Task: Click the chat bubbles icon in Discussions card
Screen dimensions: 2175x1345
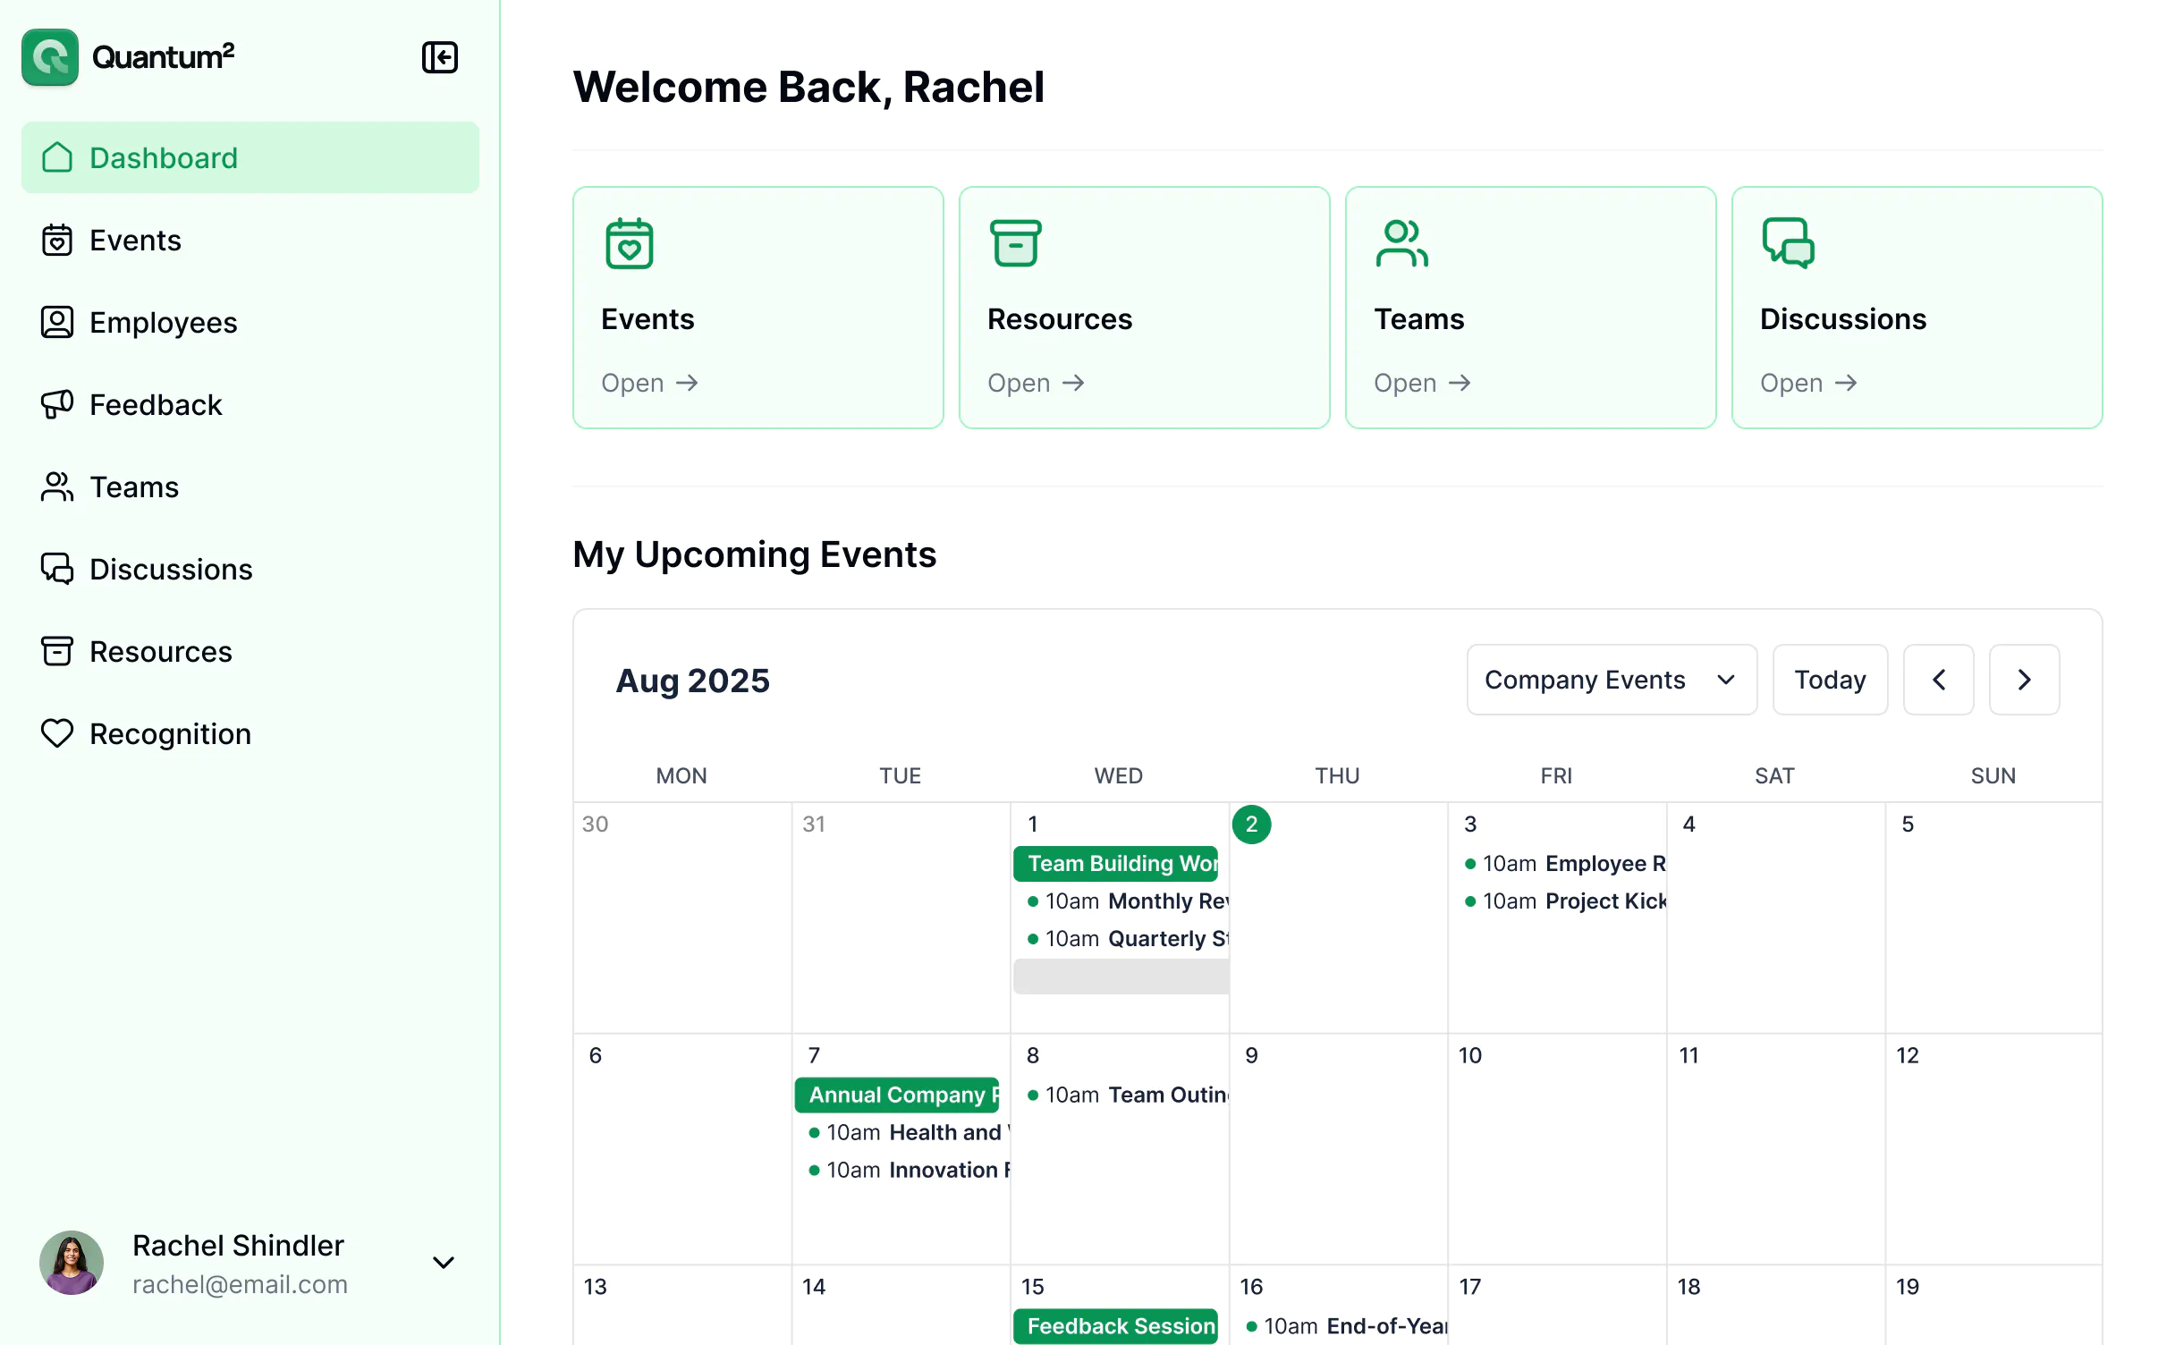Action: coord(1788,243)
